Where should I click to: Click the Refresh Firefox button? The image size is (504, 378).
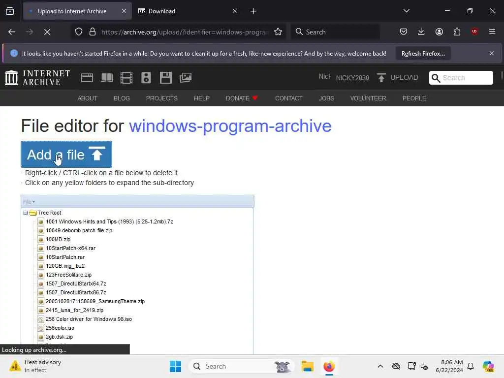coord(423,54)
